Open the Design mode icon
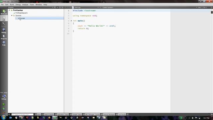Screen dimensions: 213x120 [4, 24]
